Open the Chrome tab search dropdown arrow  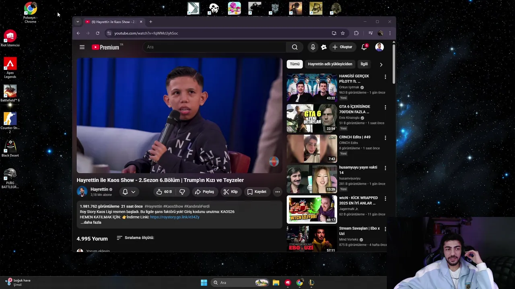[78, 22]
